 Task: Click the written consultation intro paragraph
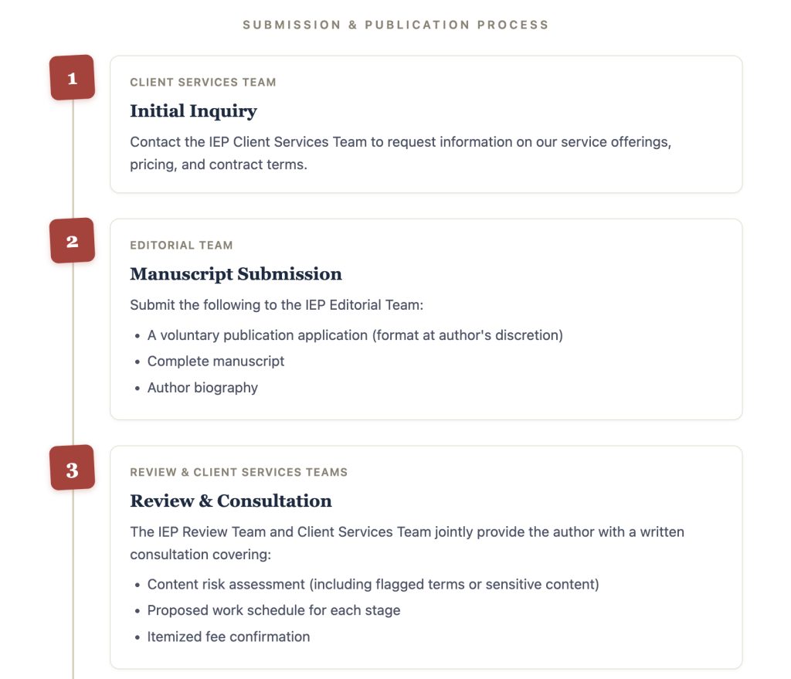tap(406, 543)
